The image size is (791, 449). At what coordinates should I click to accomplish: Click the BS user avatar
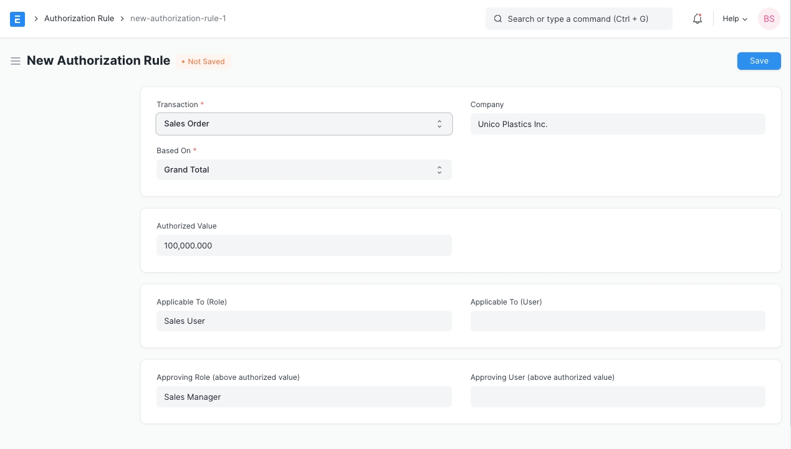tap(769, 19)
